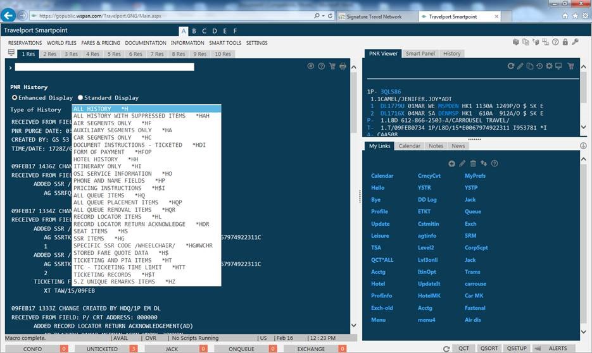Click the help circle icon in top toolbar
This screenshot has height=353, width=592.
(555, 42)
